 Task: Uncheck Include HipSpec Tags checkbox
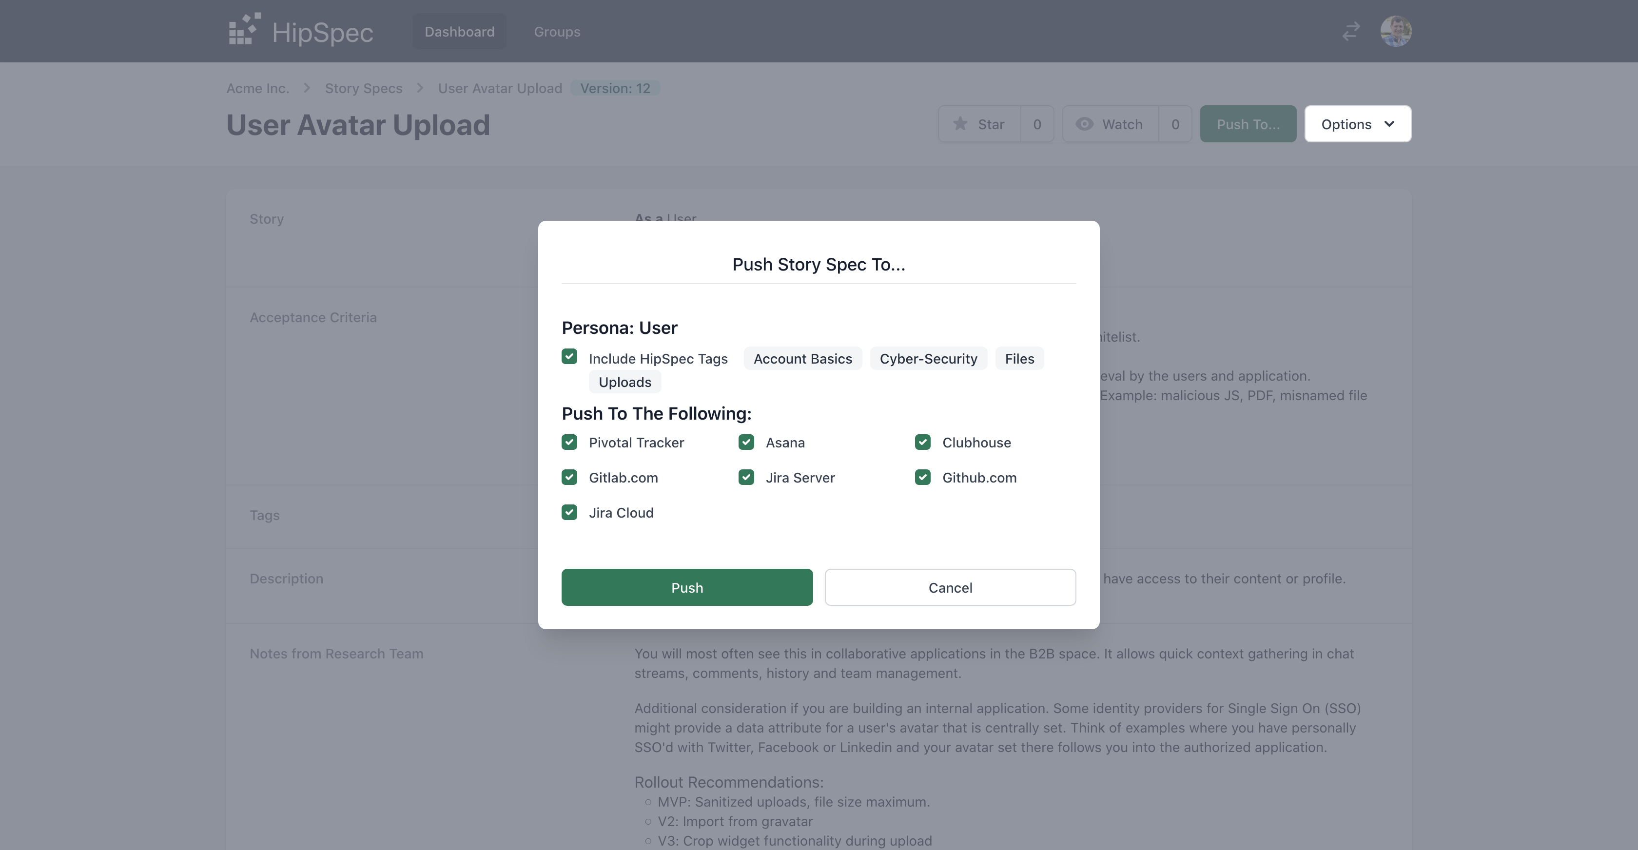(569, 357)
